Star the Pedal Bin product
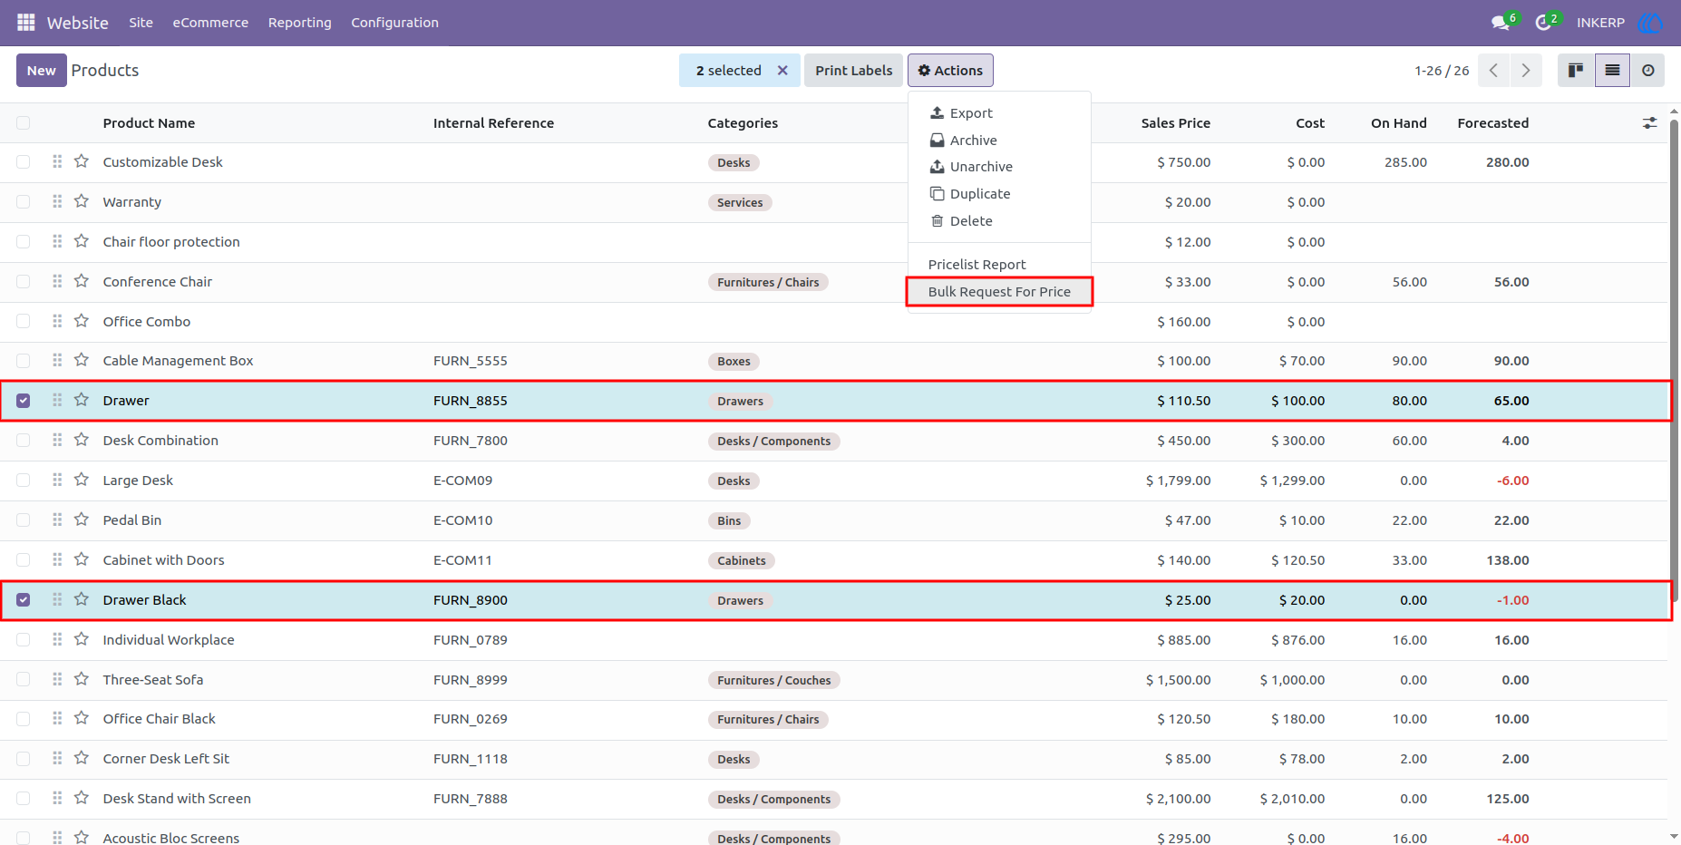The width and height of the screenshot is (1681, 845). (x=82, y=520)
